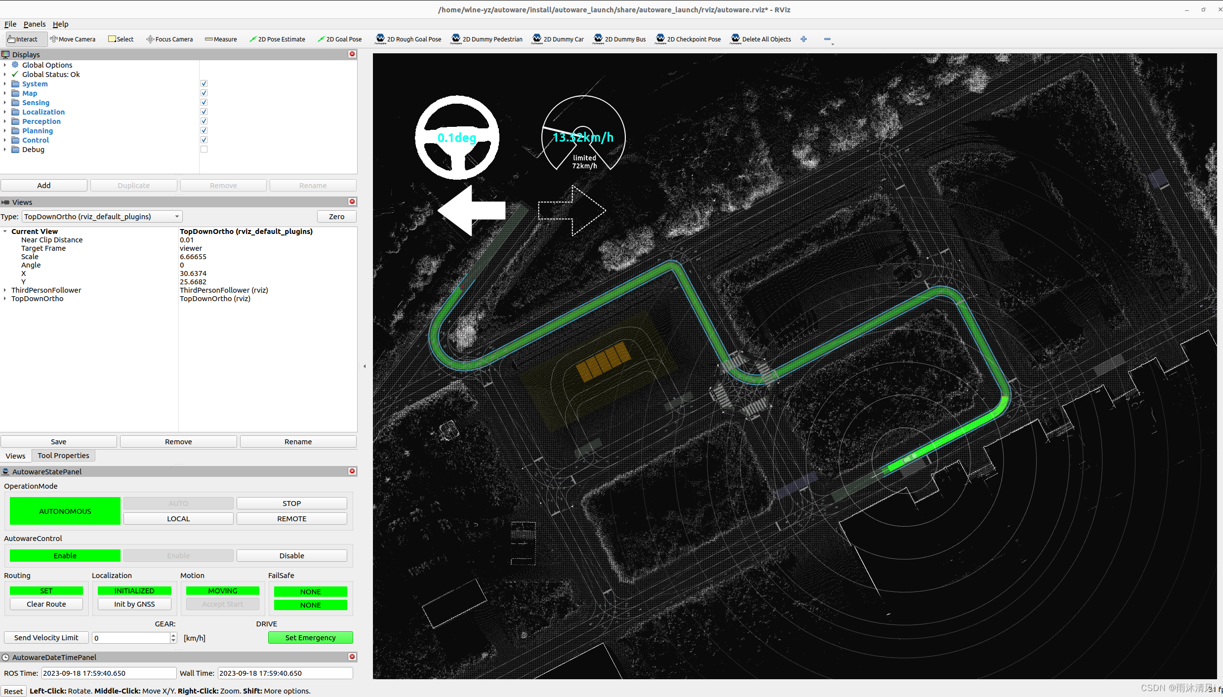1223x697 pixels.
Task: Click the blue plus add-tool icon
Action: 804,39
